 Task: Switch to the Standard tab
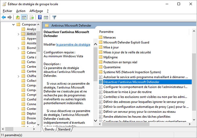(x=64, y=129)
